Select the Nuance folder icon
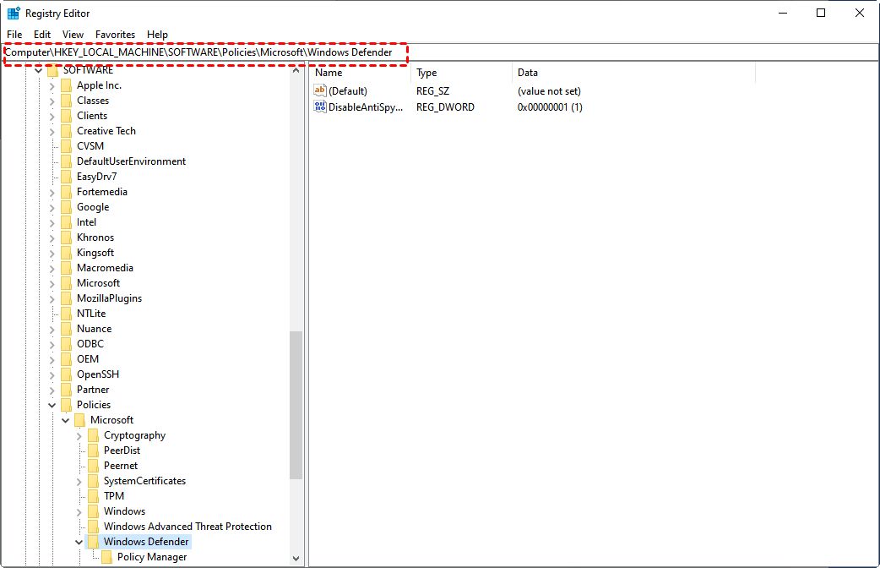The height and width of the screenshot is (568, 880). coord(66,328)
